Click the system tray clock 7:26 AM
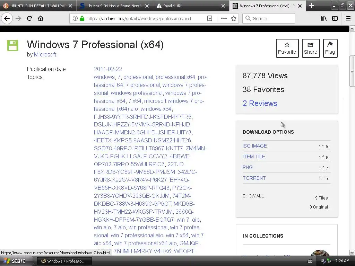 coord(342,261)
